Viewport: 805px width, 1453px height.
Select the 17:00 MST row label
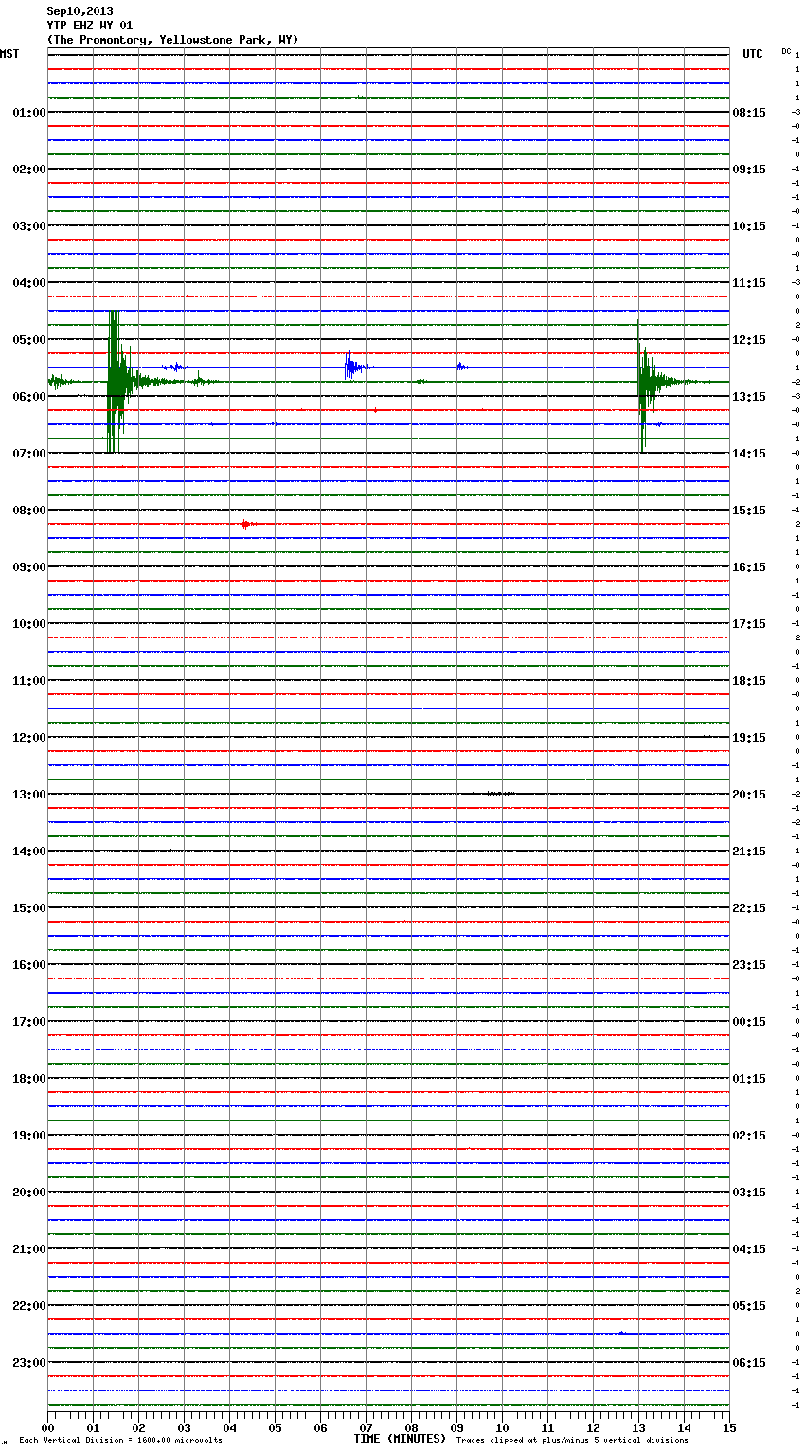click(29, 1022)
